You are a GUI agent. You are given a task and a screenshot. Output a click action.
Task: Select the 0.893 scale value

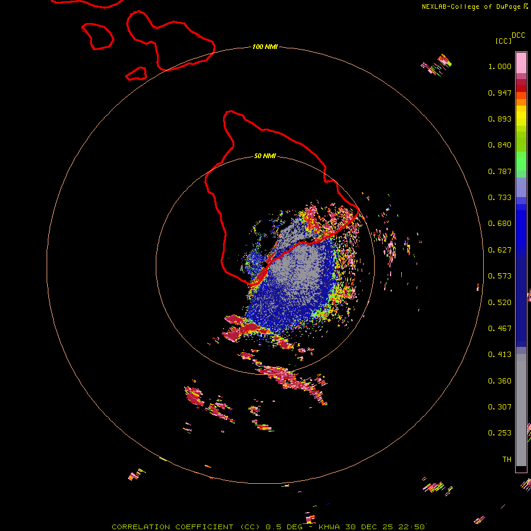pyautogui.click(x=500, y=119)
